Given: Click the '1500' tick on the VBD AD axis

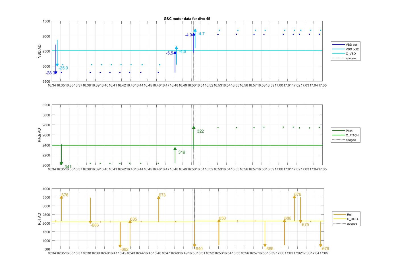Looking at the screenshot, I should click(x=46, y=21).
